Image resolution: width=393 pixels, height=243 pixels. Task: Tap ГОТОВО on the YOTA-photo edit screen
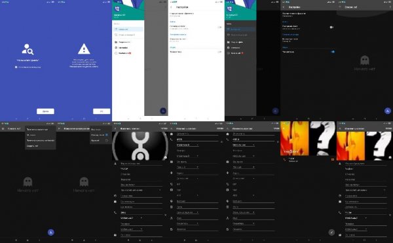[164, 128]
